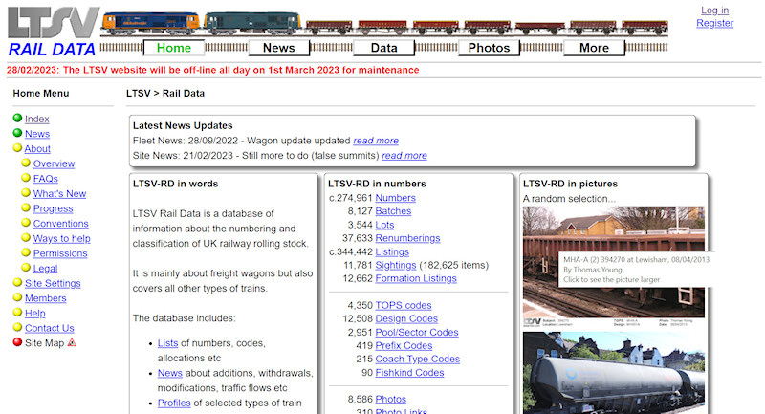Open the Renumberings link
This screenshot has height=414, width=765.
[x=407, y=238]
